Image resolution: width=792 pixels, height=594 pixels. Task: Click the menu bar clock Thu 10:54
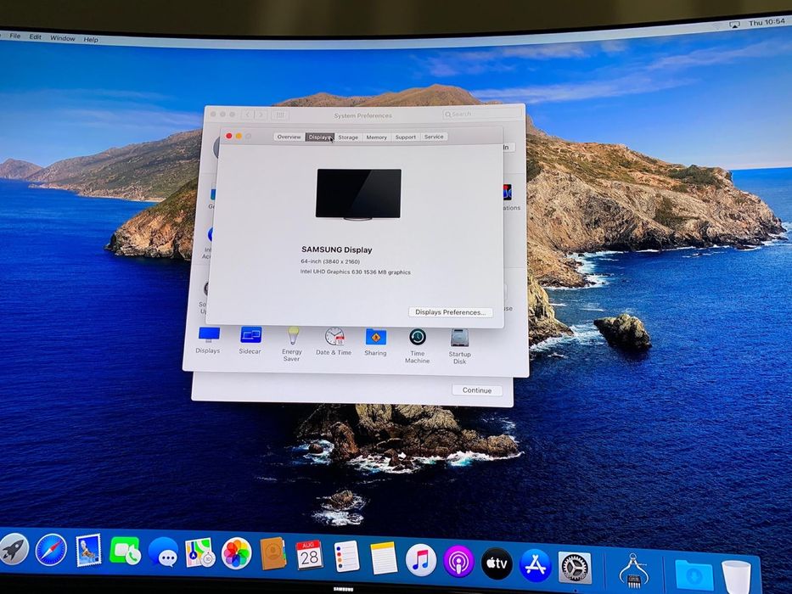767,22
